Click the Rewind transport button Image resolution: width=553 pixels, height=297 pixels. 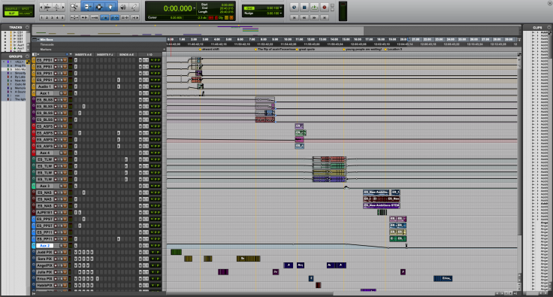tap(304, 17)
